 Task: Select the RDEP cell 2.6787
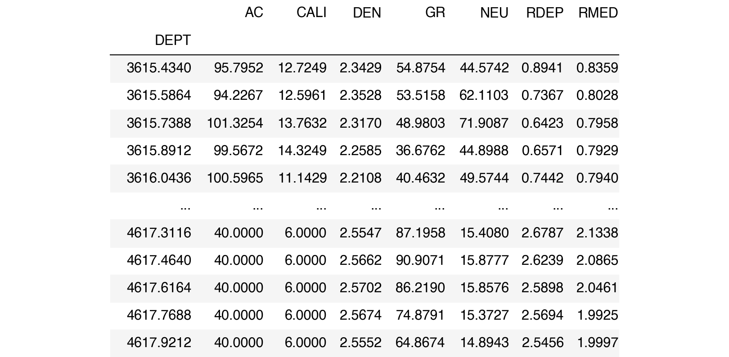pos(542,233)
